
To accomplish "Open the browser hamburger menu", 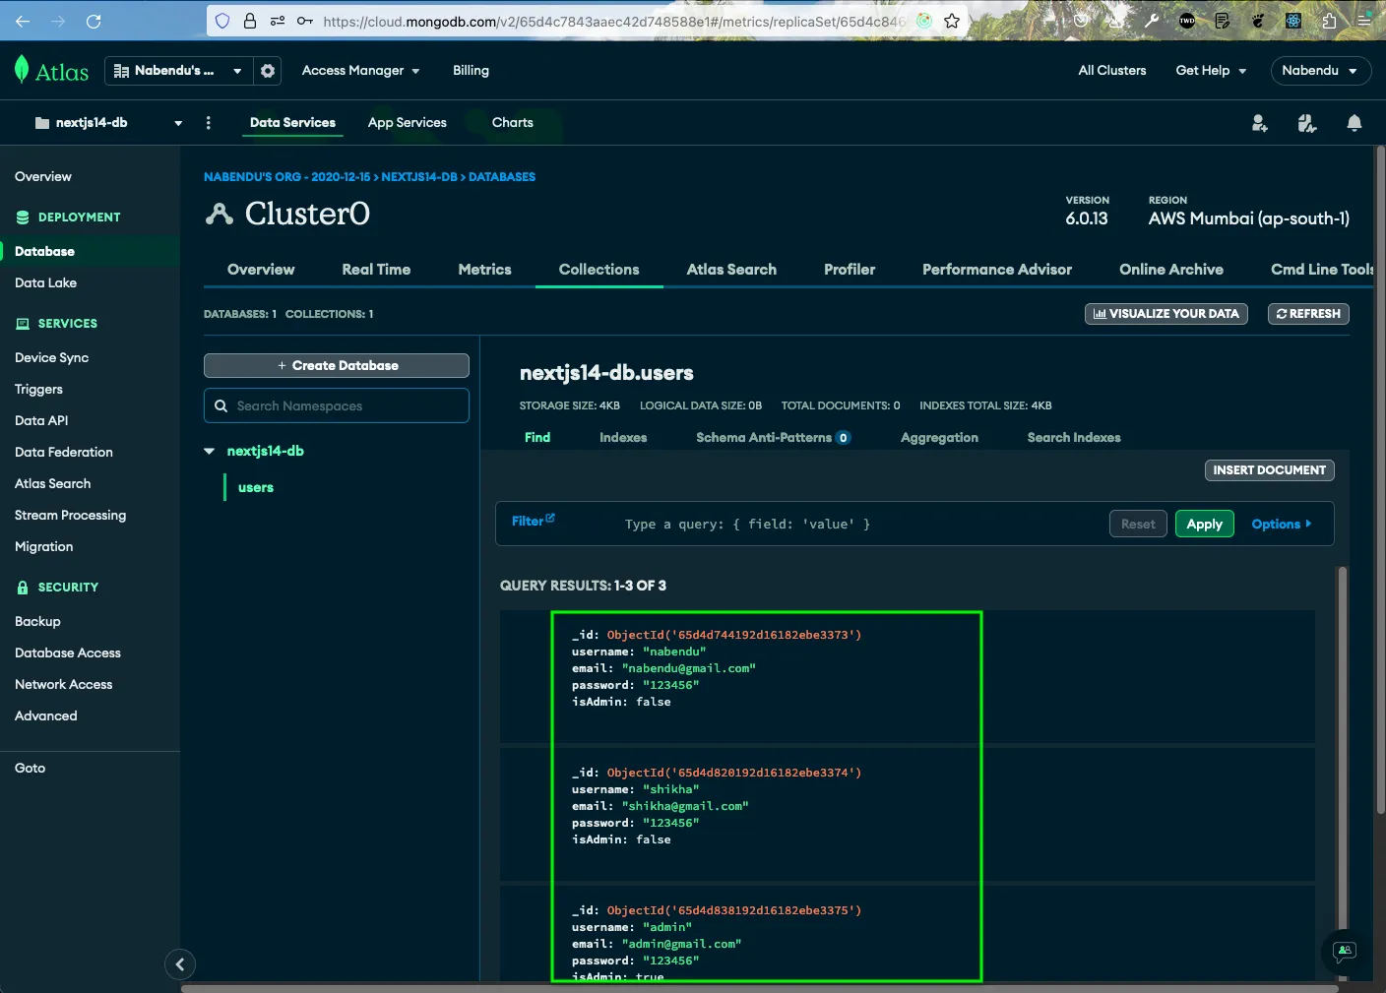I will [x=1364, y=21].
